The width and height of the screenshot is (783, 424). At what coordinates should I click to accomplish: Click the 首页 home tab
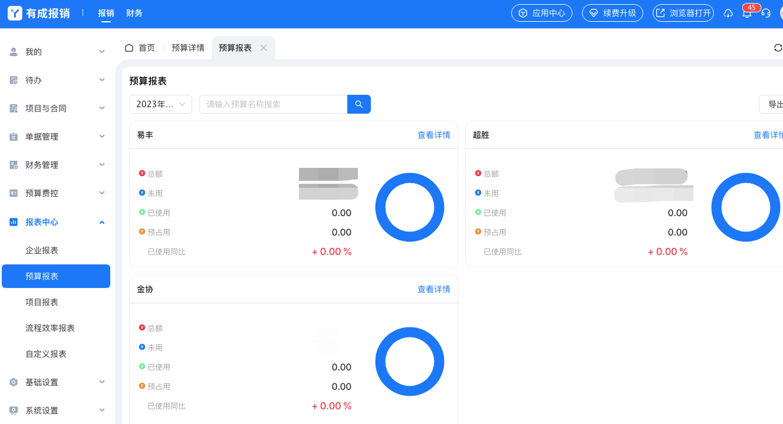(x=140, y=48)
